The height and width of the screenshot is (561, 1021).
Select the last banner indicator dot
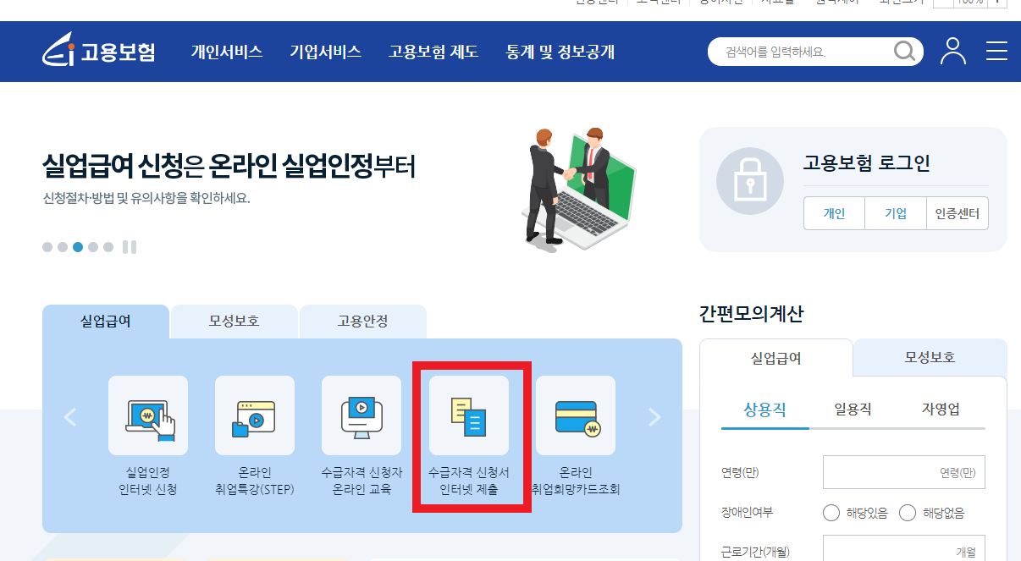tap(108, 247)
